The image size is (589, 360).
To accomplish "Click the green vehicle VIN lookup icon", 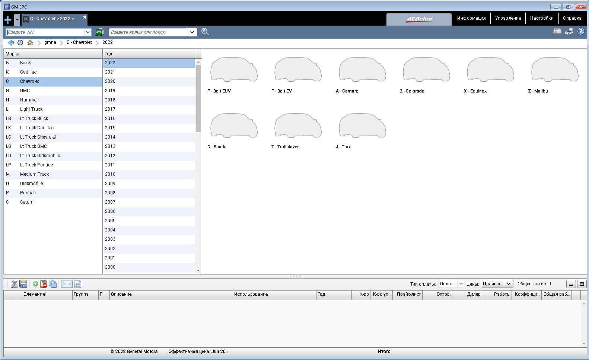I will (x=99, y=32).
